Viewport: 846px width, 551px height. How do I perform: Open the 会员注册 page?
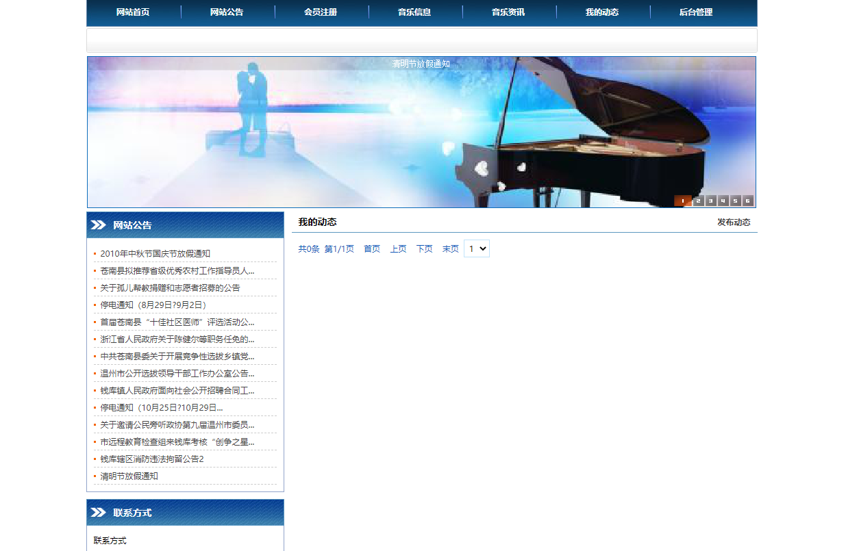click(321, 12)
